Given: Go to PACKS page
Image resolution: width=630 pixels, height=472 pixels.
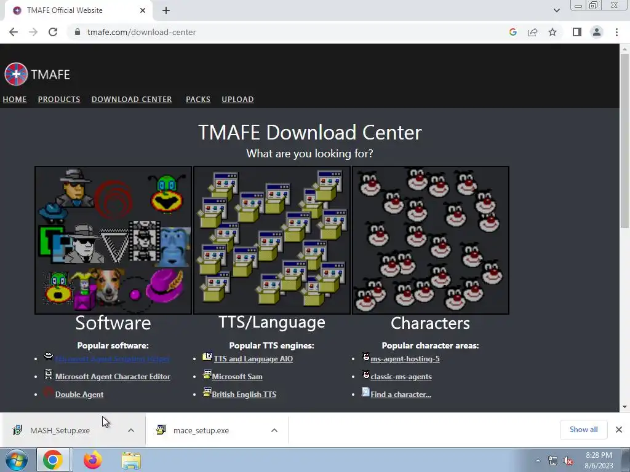Looking at the screenshot, I should point(198,99).
